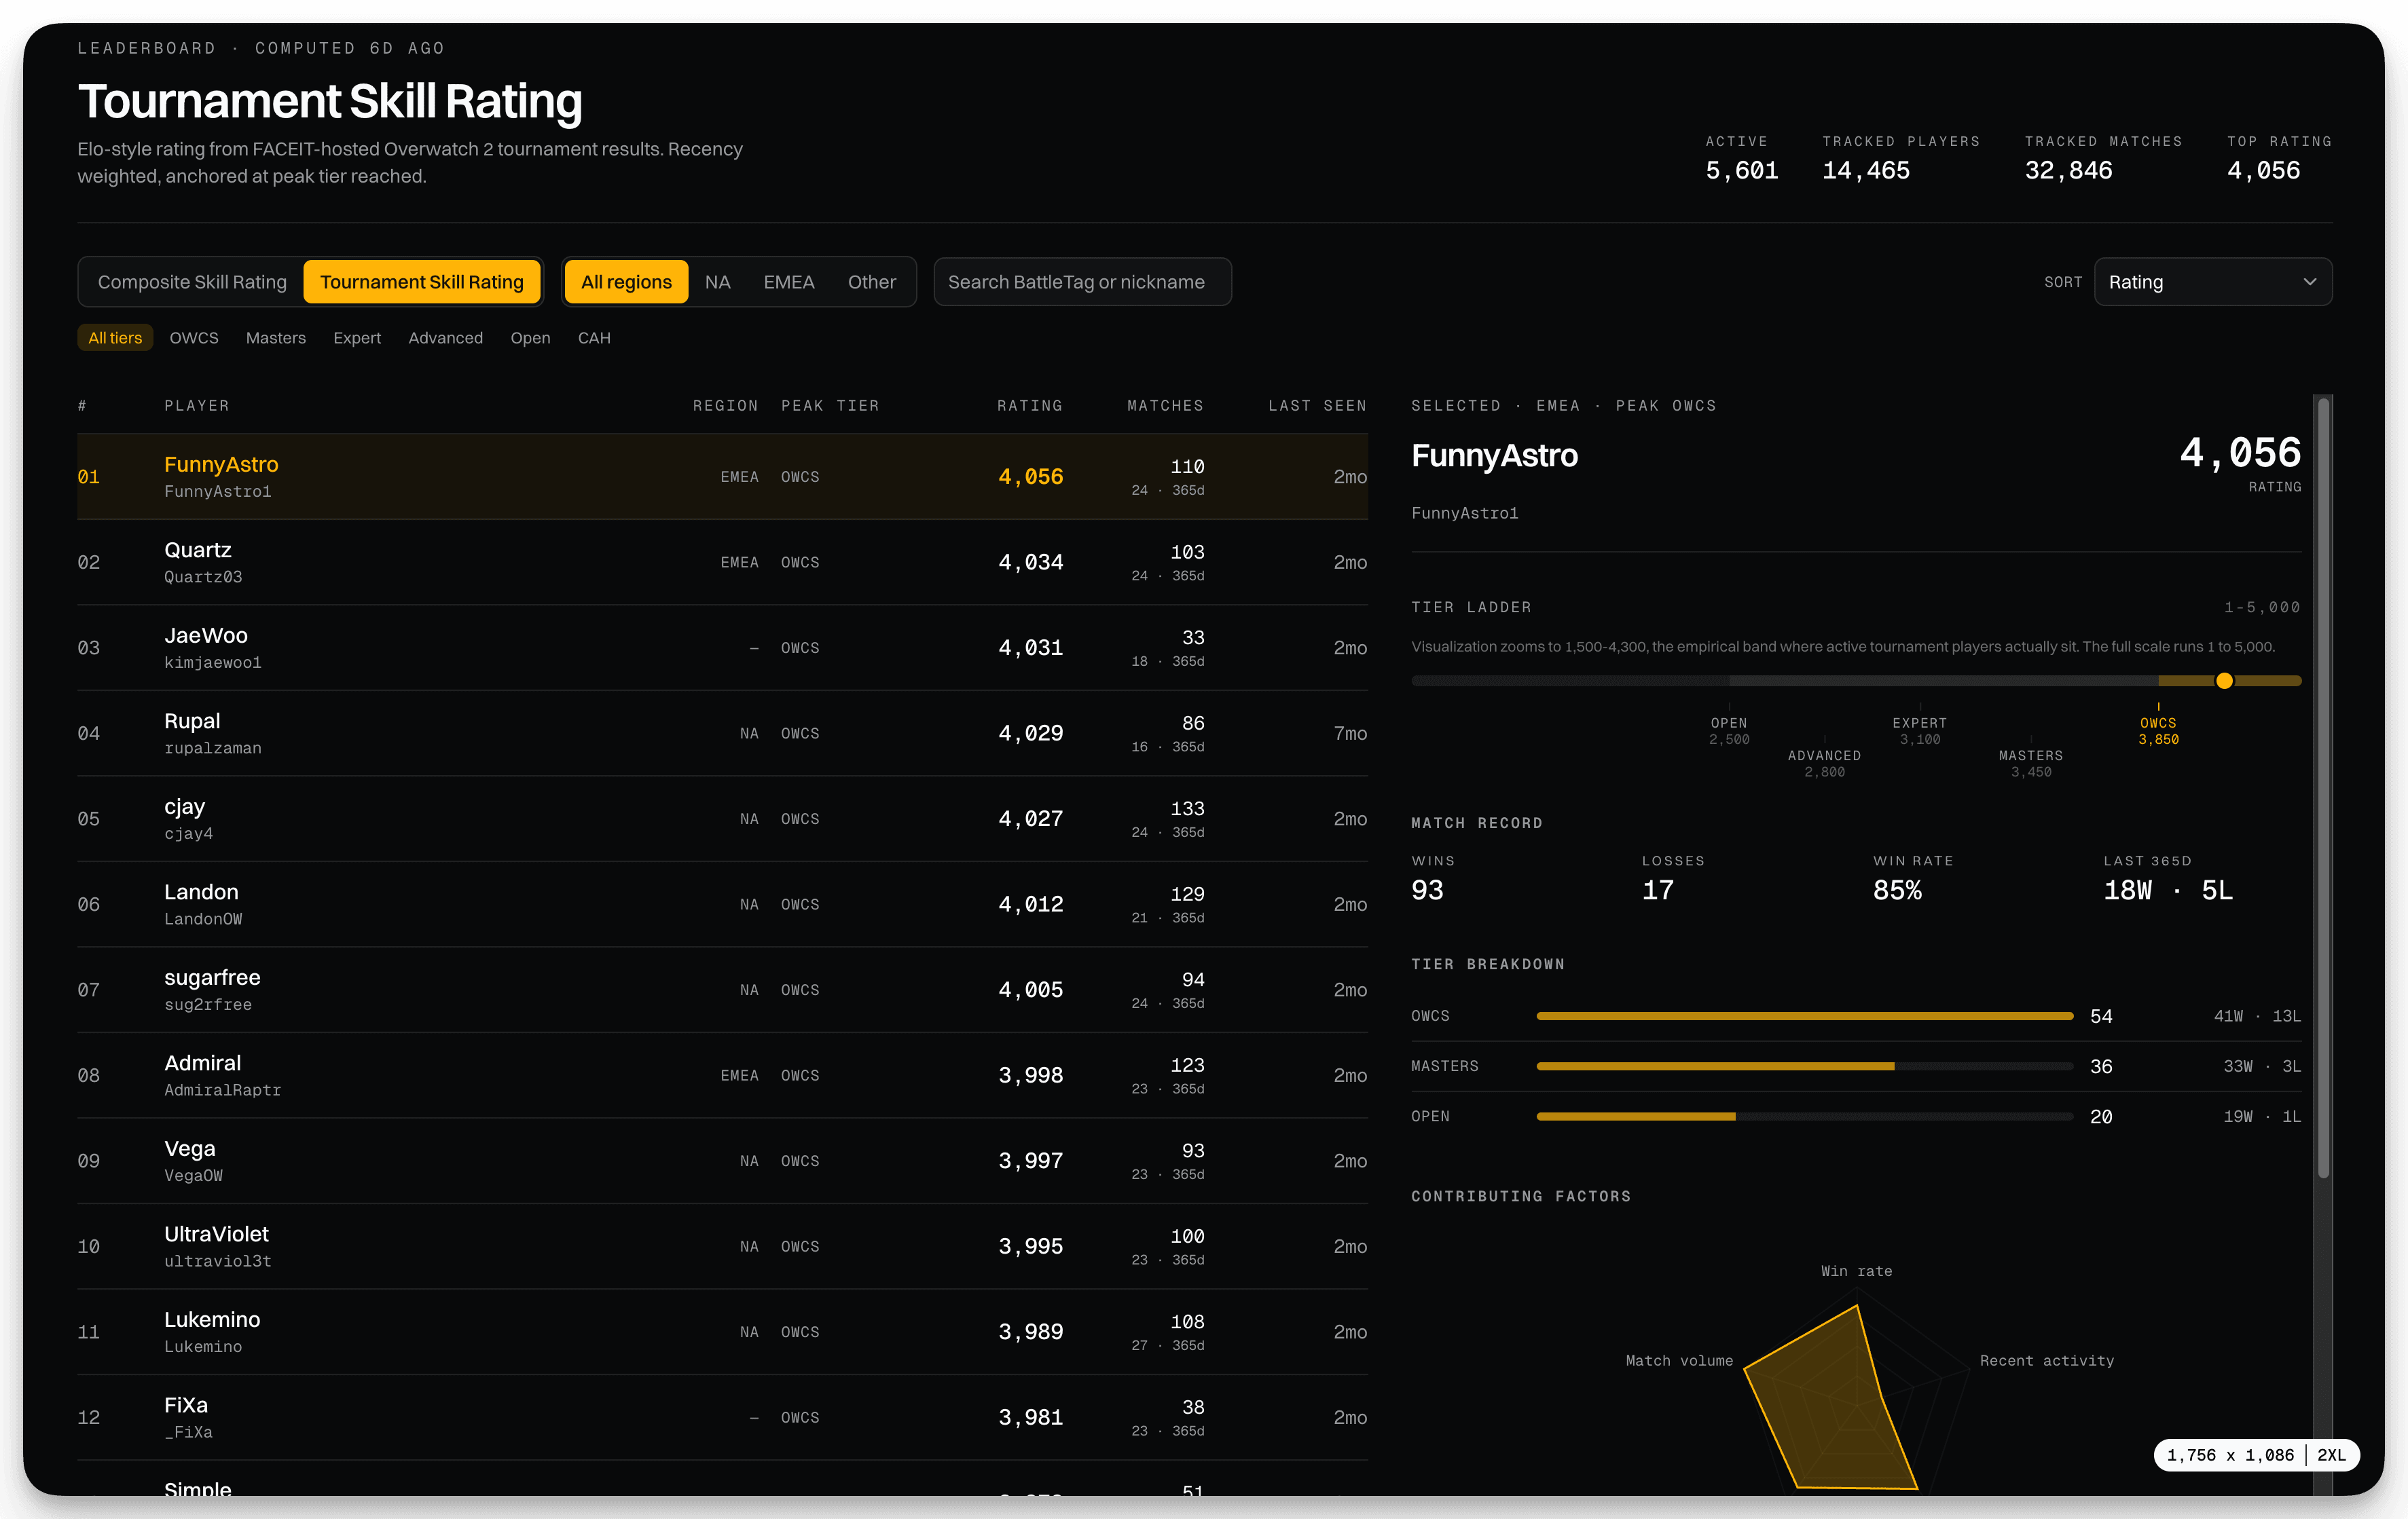Filter leaderboard by NA region
The height and width of the screenshot is (1519, 2408).
click(717, 282)
